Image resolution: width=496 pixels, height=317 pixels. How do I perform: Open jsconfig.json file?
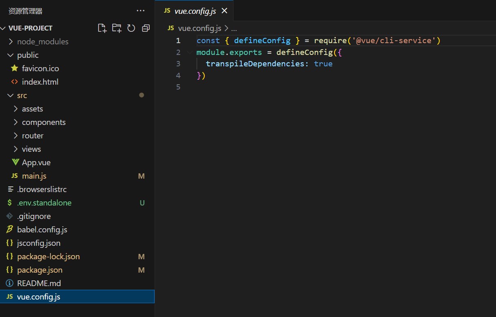(x=39, y=243)
